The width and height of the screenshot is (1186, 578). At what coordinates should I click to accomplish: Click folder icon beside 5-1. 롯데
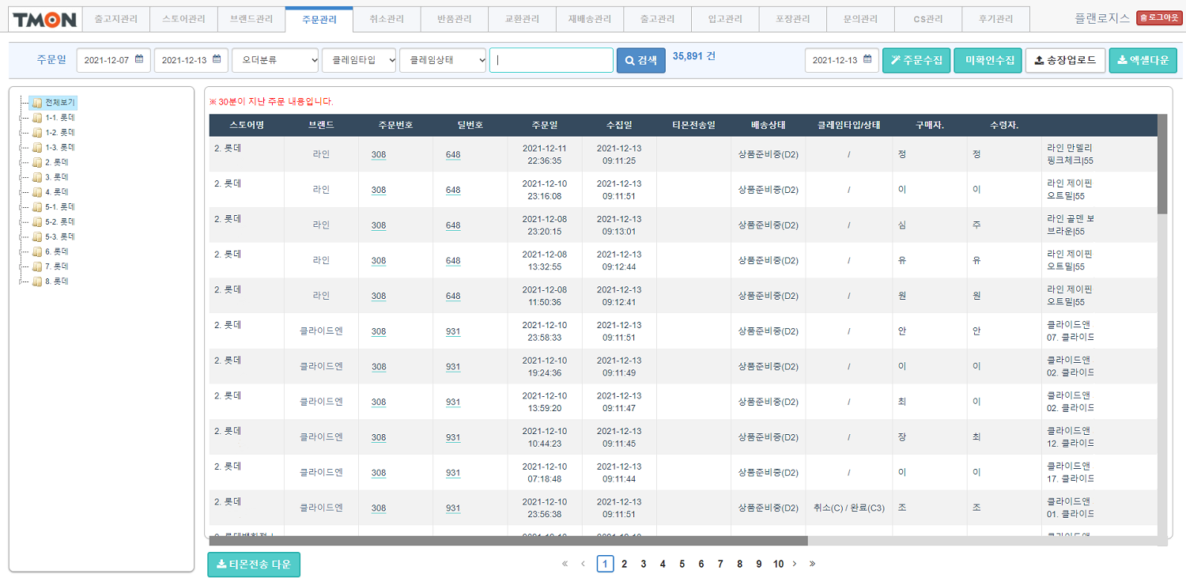[x=36, y=207]
